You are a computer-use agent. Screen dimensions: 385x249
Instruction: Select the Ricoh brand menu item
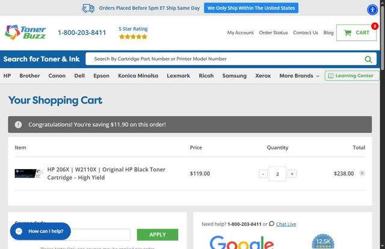(206, 76)
